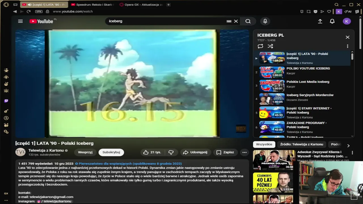Submit search with the magnifier button

click(248, 21)
